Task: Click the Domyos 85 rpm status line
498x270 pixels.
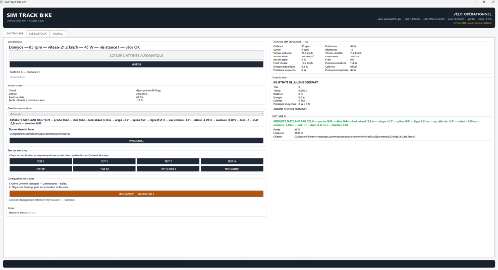Action: (x=74, y=47)
